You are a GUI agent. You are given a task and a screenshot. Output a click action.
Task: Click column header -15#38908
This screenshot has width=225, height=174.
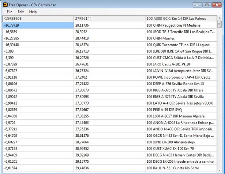38,18
